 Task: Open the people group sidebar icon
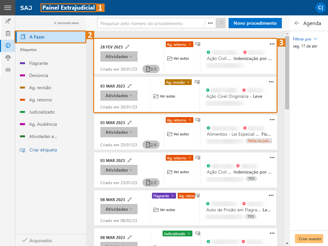point(8,70)
